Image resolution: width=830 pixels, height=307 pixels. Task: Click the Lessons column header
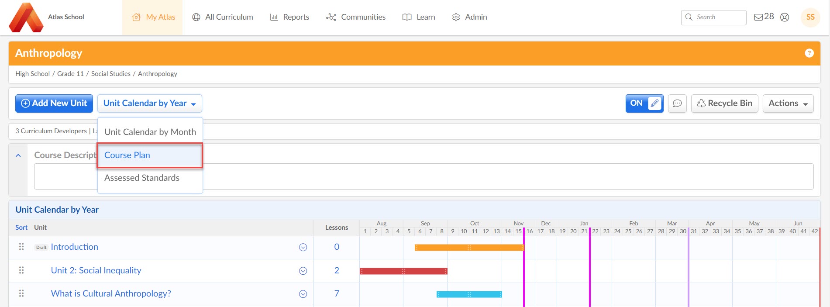[337, 228]
